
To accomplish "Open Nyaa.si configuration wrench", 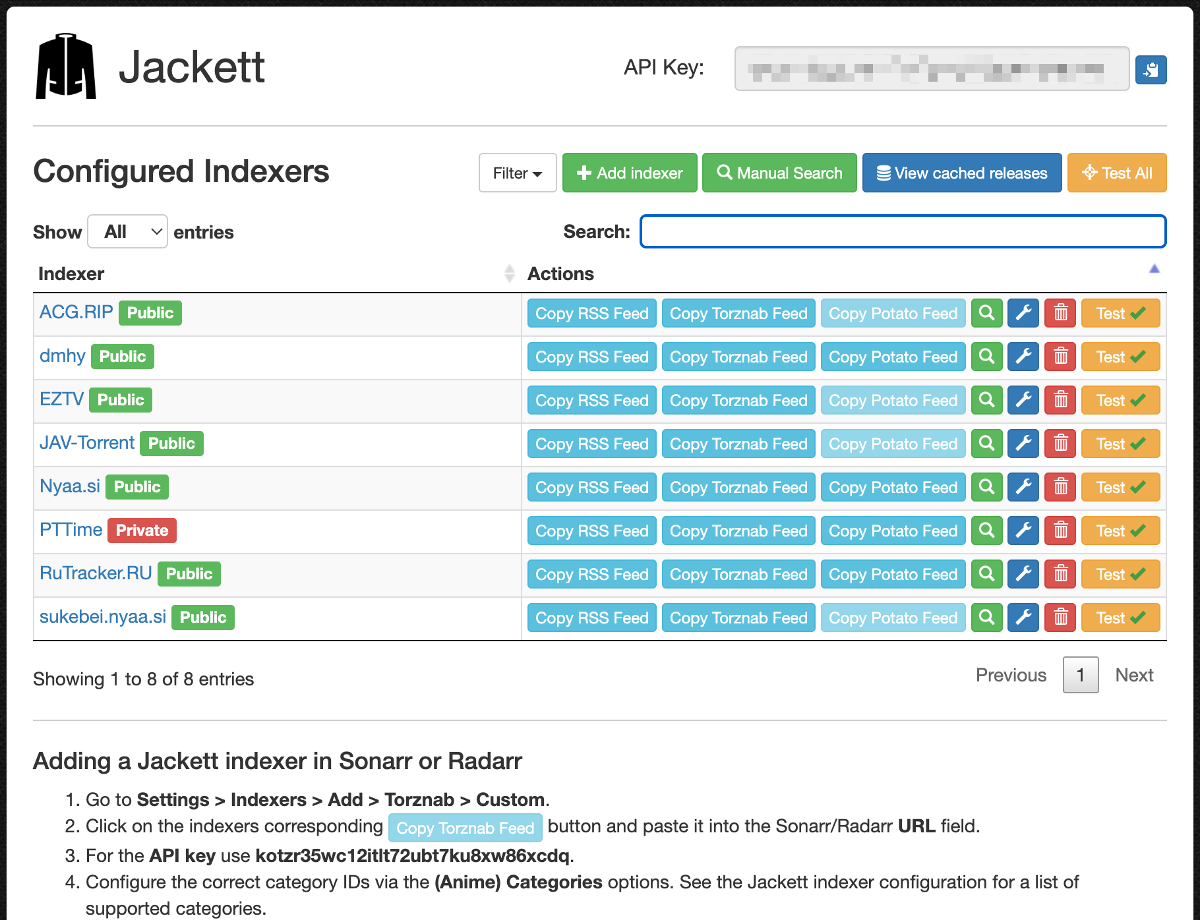I will click(x=1023, y=487).
